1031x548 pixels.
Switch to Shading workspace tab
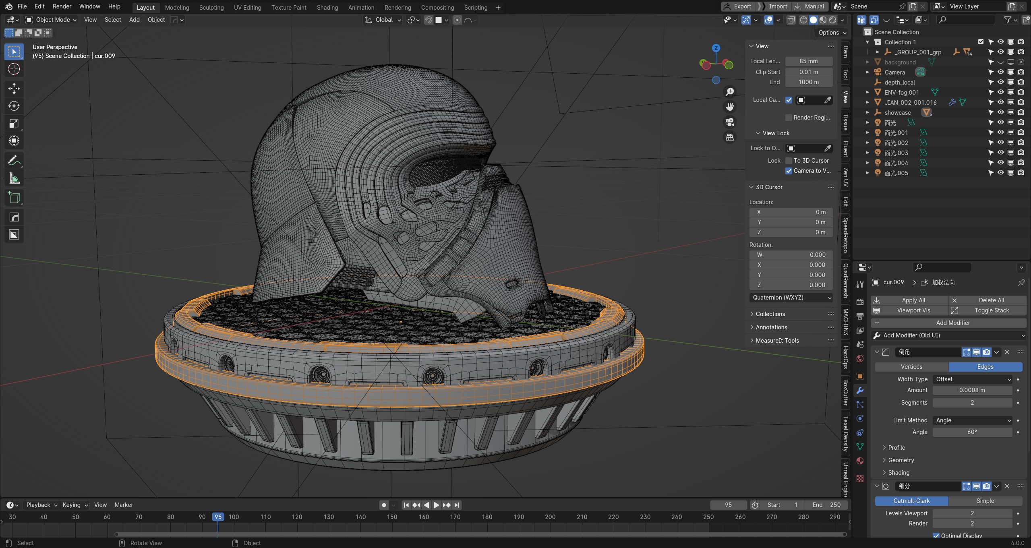pyautogui.click(x=327, y=7)
